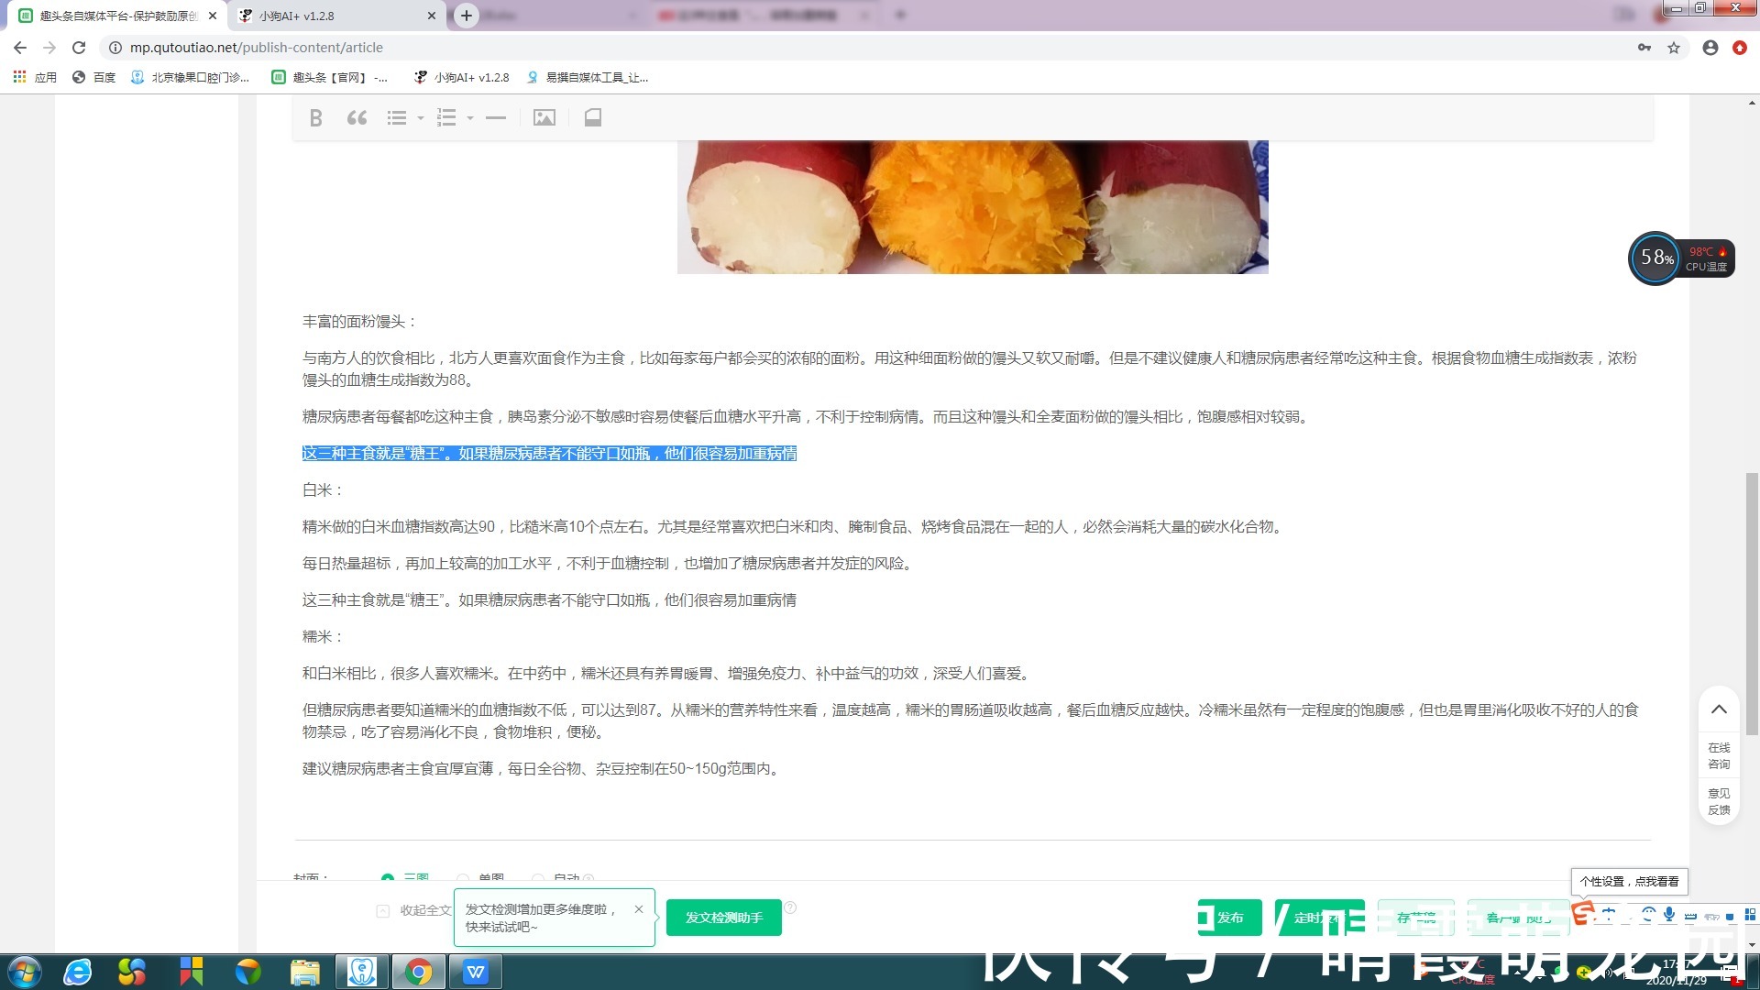Insert a blockquote
Viewport: 1760px width, 990px height.
(x=357, y=117)
